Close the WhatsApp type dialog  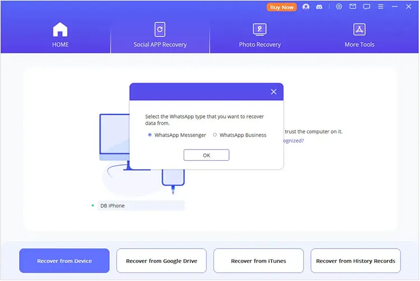pos(273,92)
